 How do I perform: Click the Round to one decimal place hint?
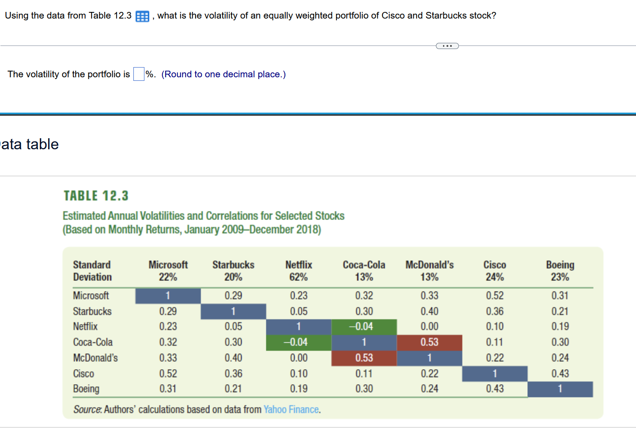223,74
